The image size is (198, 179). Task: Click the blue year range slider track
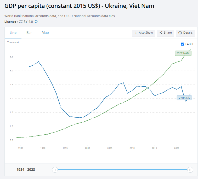click(x=122, y=170)
